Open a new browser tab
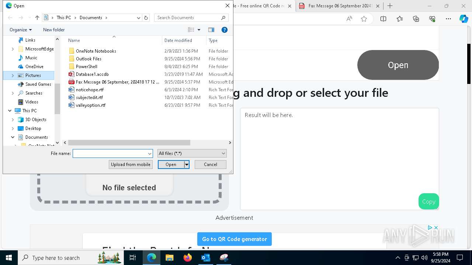The height and width of the screenshot is (265, 472). [390, 6]
